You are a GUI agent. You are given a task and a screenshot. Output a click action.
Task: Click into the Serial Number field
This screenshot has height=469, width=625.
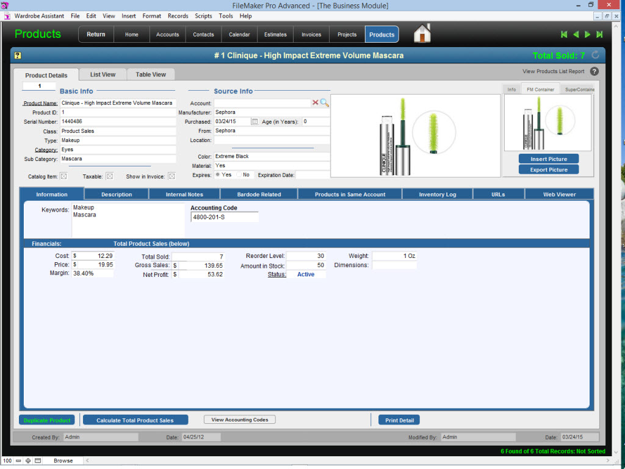[118, 121]
